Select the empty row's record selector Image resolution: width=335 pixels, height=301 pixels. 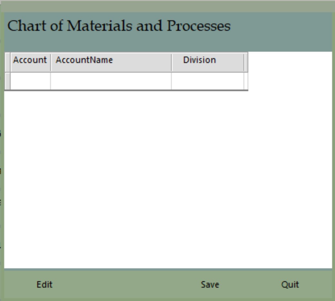(x=7, y=81)
